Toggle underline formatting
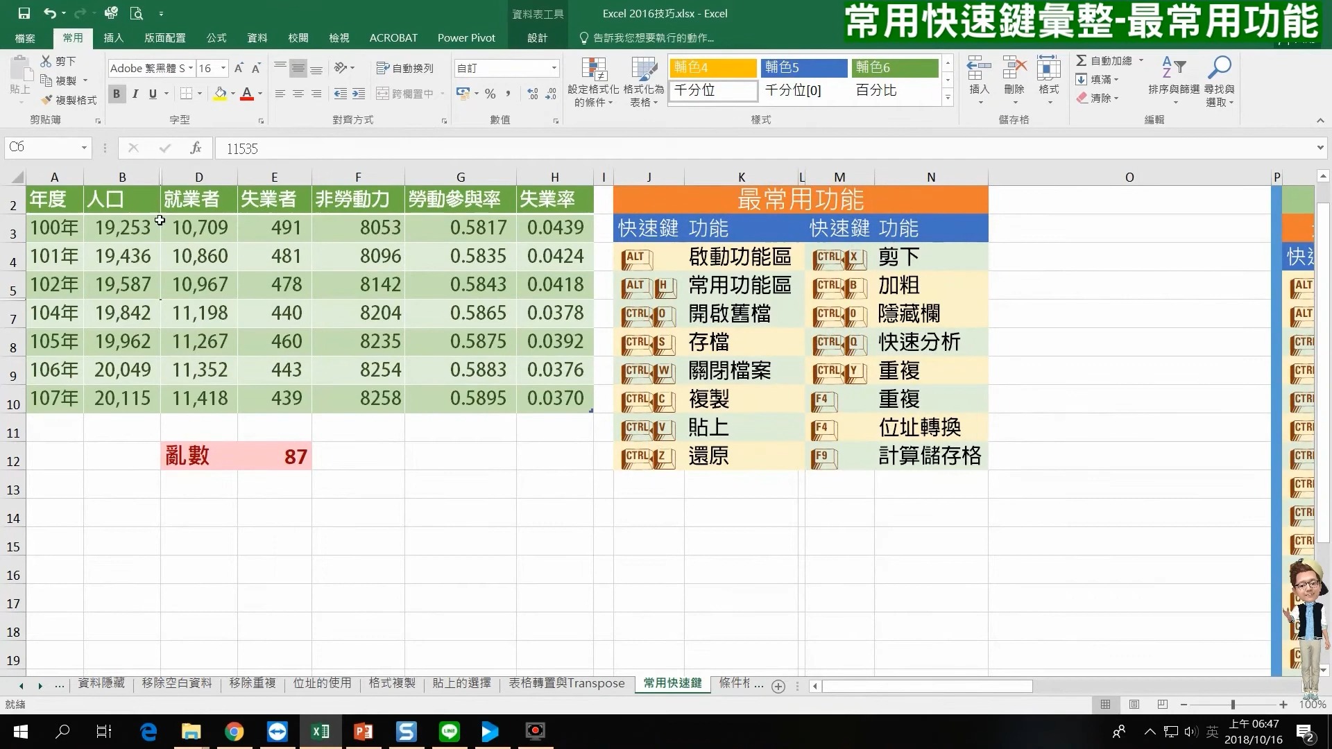The width and height of the screenshot is (1332, 749). tap(152, 93)
